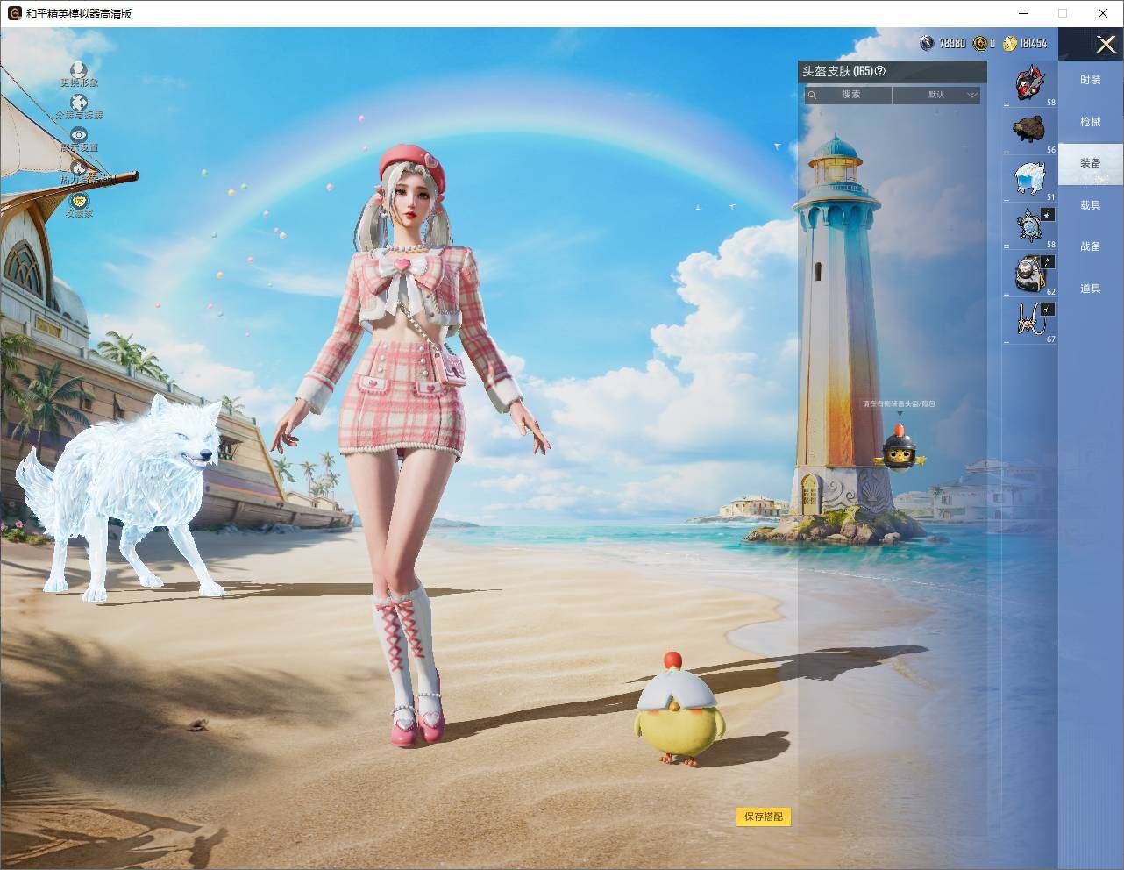Switch to the 枪械 tab
The image size is (1124, 870).
[x=1091, y=122]
